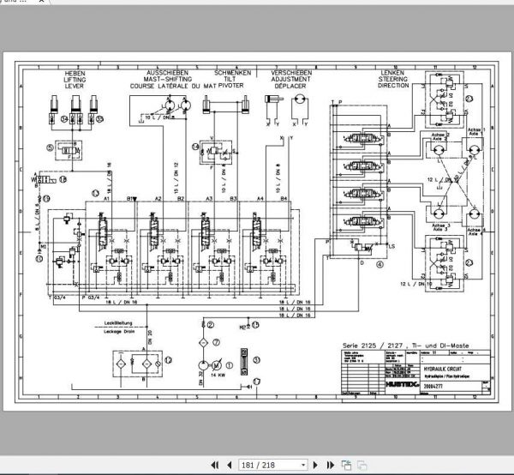Click the 'DN 20' pipe label

click(150, 337)
